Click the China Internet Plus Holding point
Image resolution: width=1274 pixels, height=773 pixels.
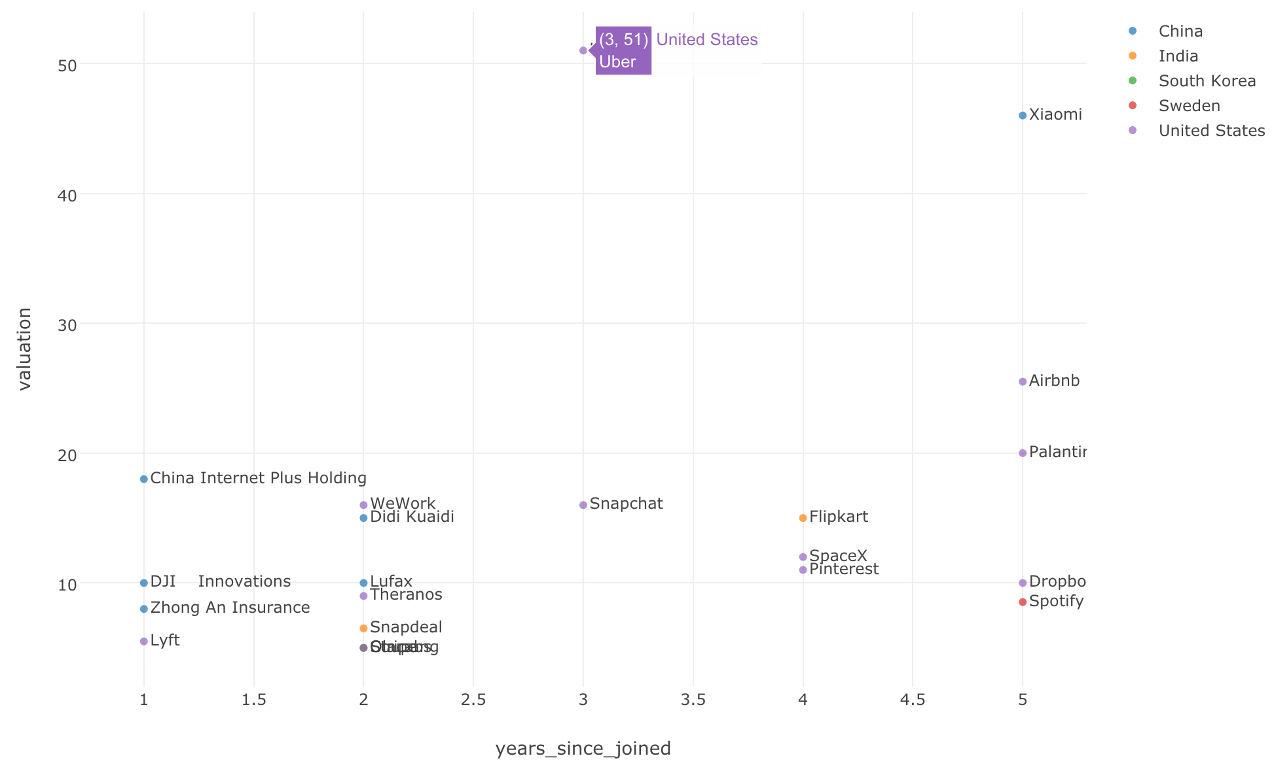(144, 479)
